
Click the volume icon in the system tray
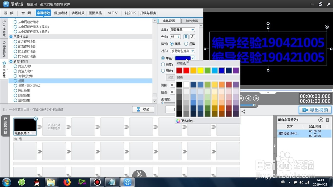[x=301, y=182]
